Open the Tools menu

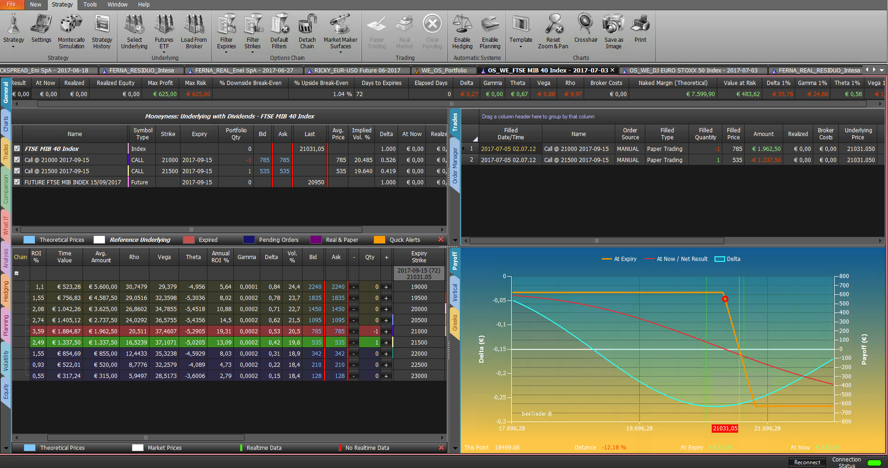(x=90, y=4)
